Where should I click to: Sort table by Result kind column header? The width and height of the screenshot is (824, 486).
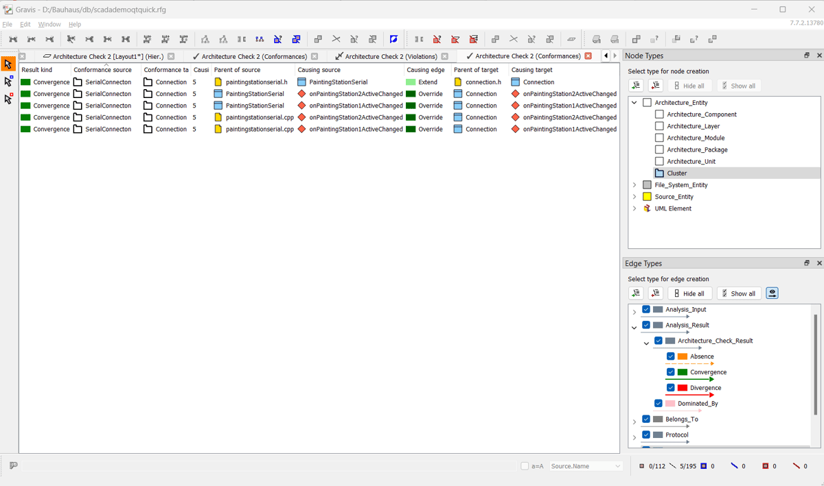[37, 70]
